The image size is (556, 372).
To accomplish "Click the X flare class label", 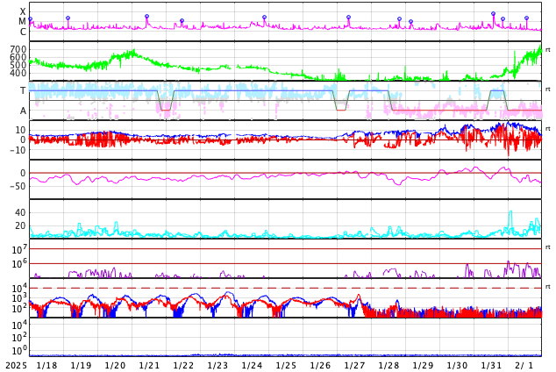I will point(23,12).
